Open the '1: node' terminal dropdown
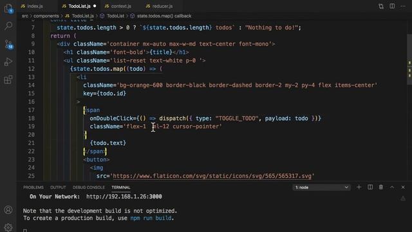This screenshot has width=412, height=232. click(x=321, y=188)
